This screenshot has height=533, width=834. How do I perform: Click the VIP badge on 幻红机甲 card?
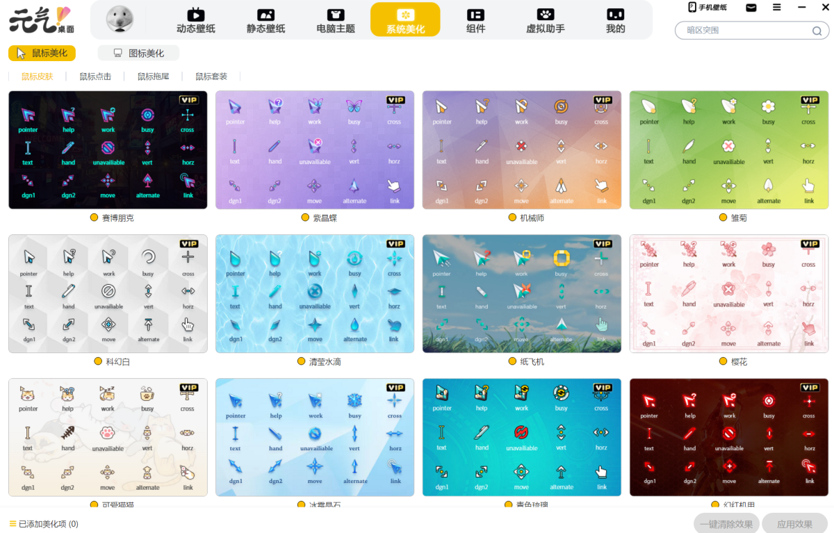[x=810, y=388]
